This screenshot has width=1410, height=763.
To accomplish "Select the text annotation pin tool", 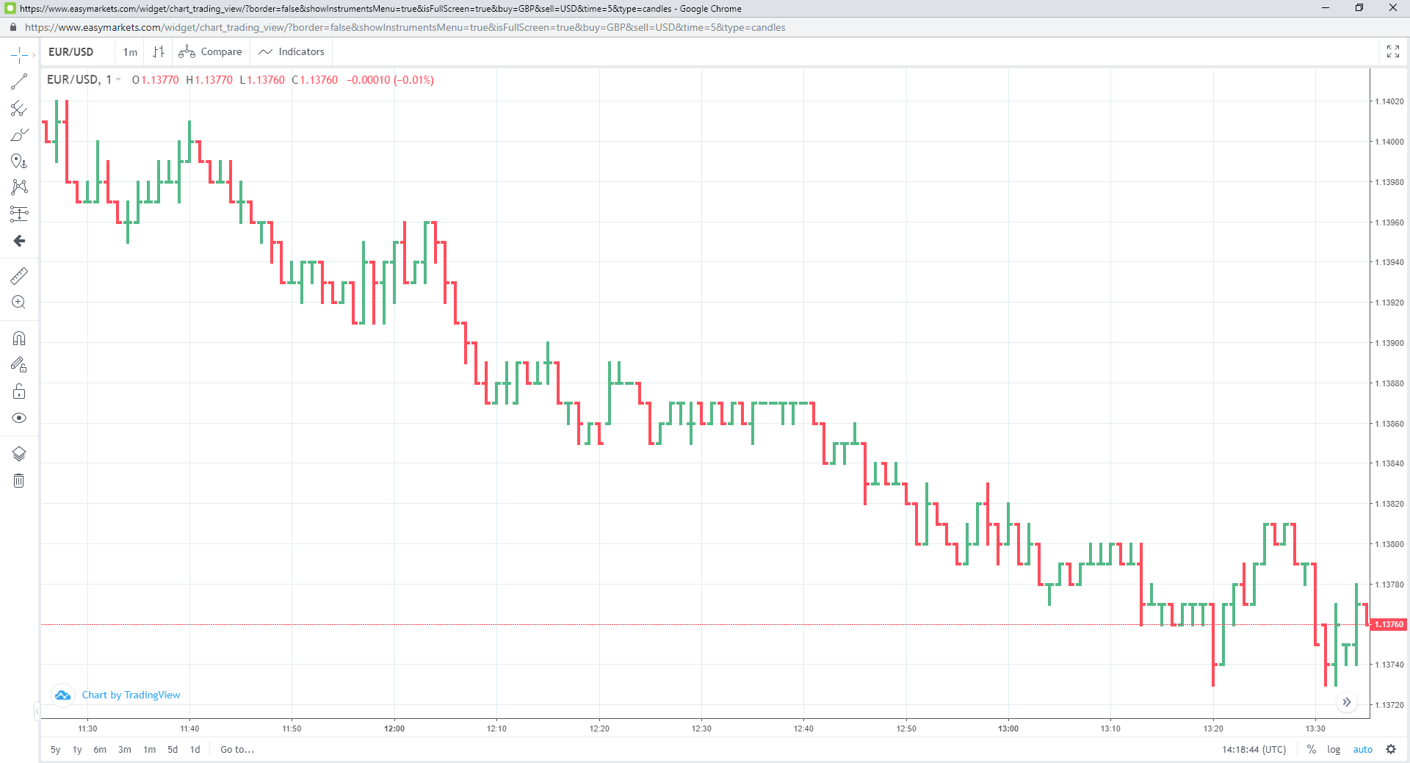I will 19,161.
